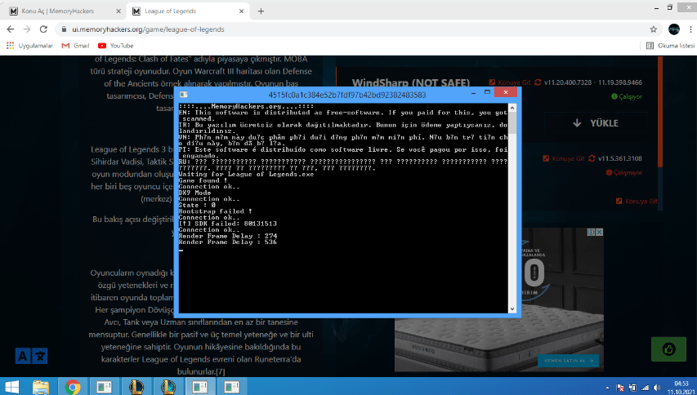Viewport: 697px width, 395px height.
Task: Click the network signal tray icon
Action: pyautogui.click(x=645, y=388)
